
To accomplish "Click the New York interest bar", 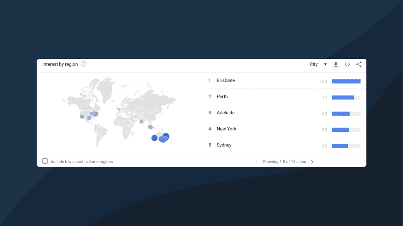I will (346, 129).
